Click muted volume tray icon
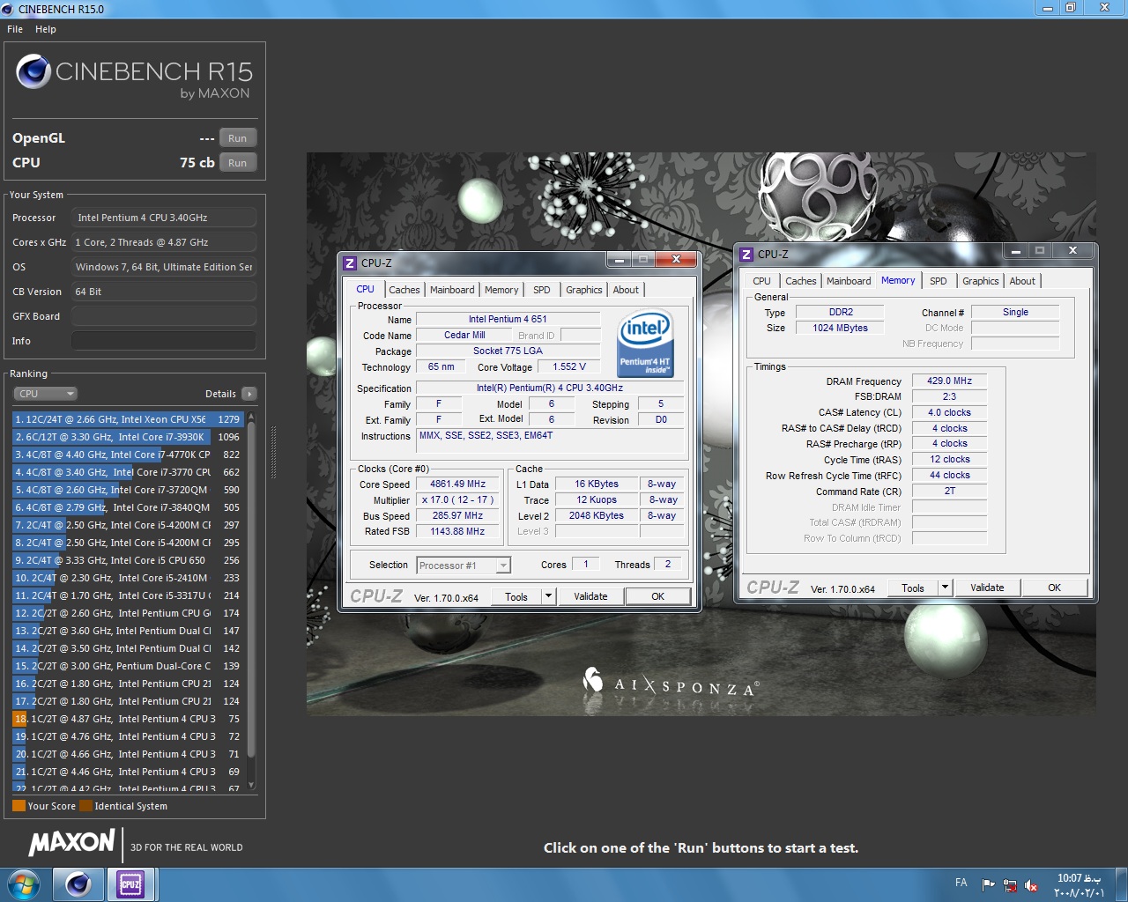Viewport: 1128px width, 902px height. pyautogui.click(x=1030, y=884)
